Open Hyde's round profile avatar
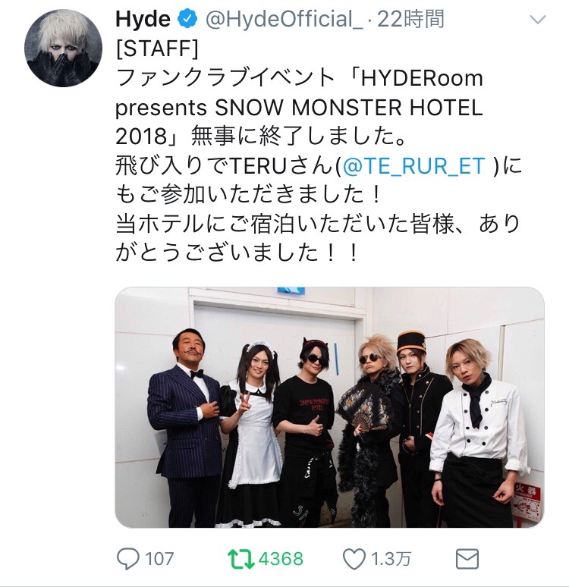 point(63,48)
